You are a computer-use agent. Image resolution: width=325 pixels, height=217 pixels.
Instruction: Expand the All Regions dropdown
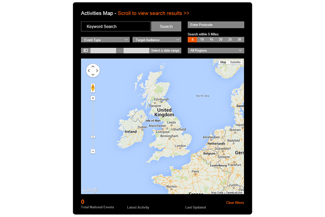click(216, 51)
